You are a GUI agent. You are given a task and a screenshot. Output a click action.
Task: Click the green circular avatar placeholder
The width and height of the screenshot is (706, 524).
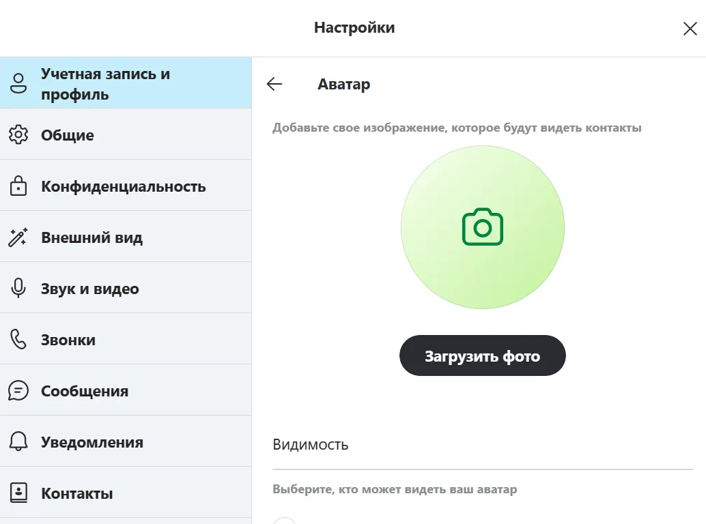pyautogui.click(x=483, y=227)
